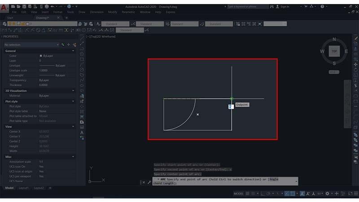This screenshot has width=359, height=202.
Task: Click Select Objects icon in Properties panel
Action: (69, 44)
